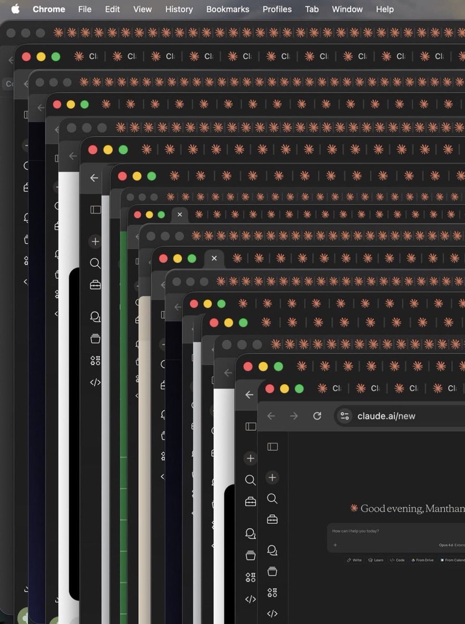Open site info icon left of claude.ai/new
Image resolution: width=465 pixels, height=624 pixels.
coord(344,416)
